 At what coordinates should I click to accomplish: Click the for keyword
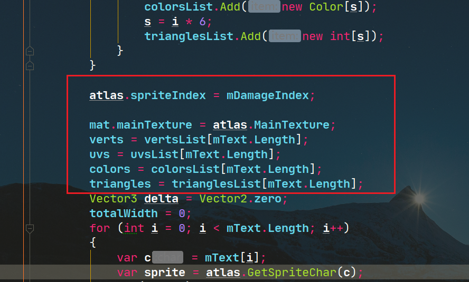pos(100,228)
